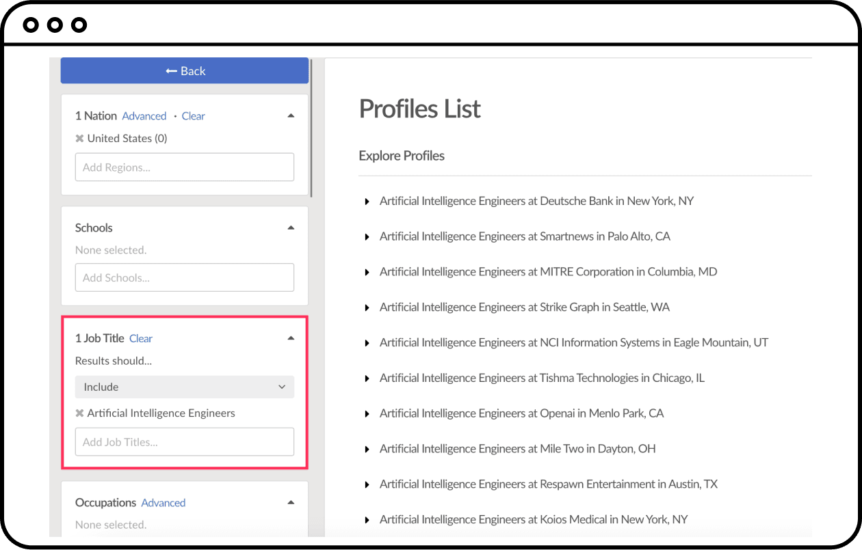The image size is (862, 550).
Task: Select 'Artificial Intelligence Engineers at MITRE Corporation' text
Action: coord(507,272)
